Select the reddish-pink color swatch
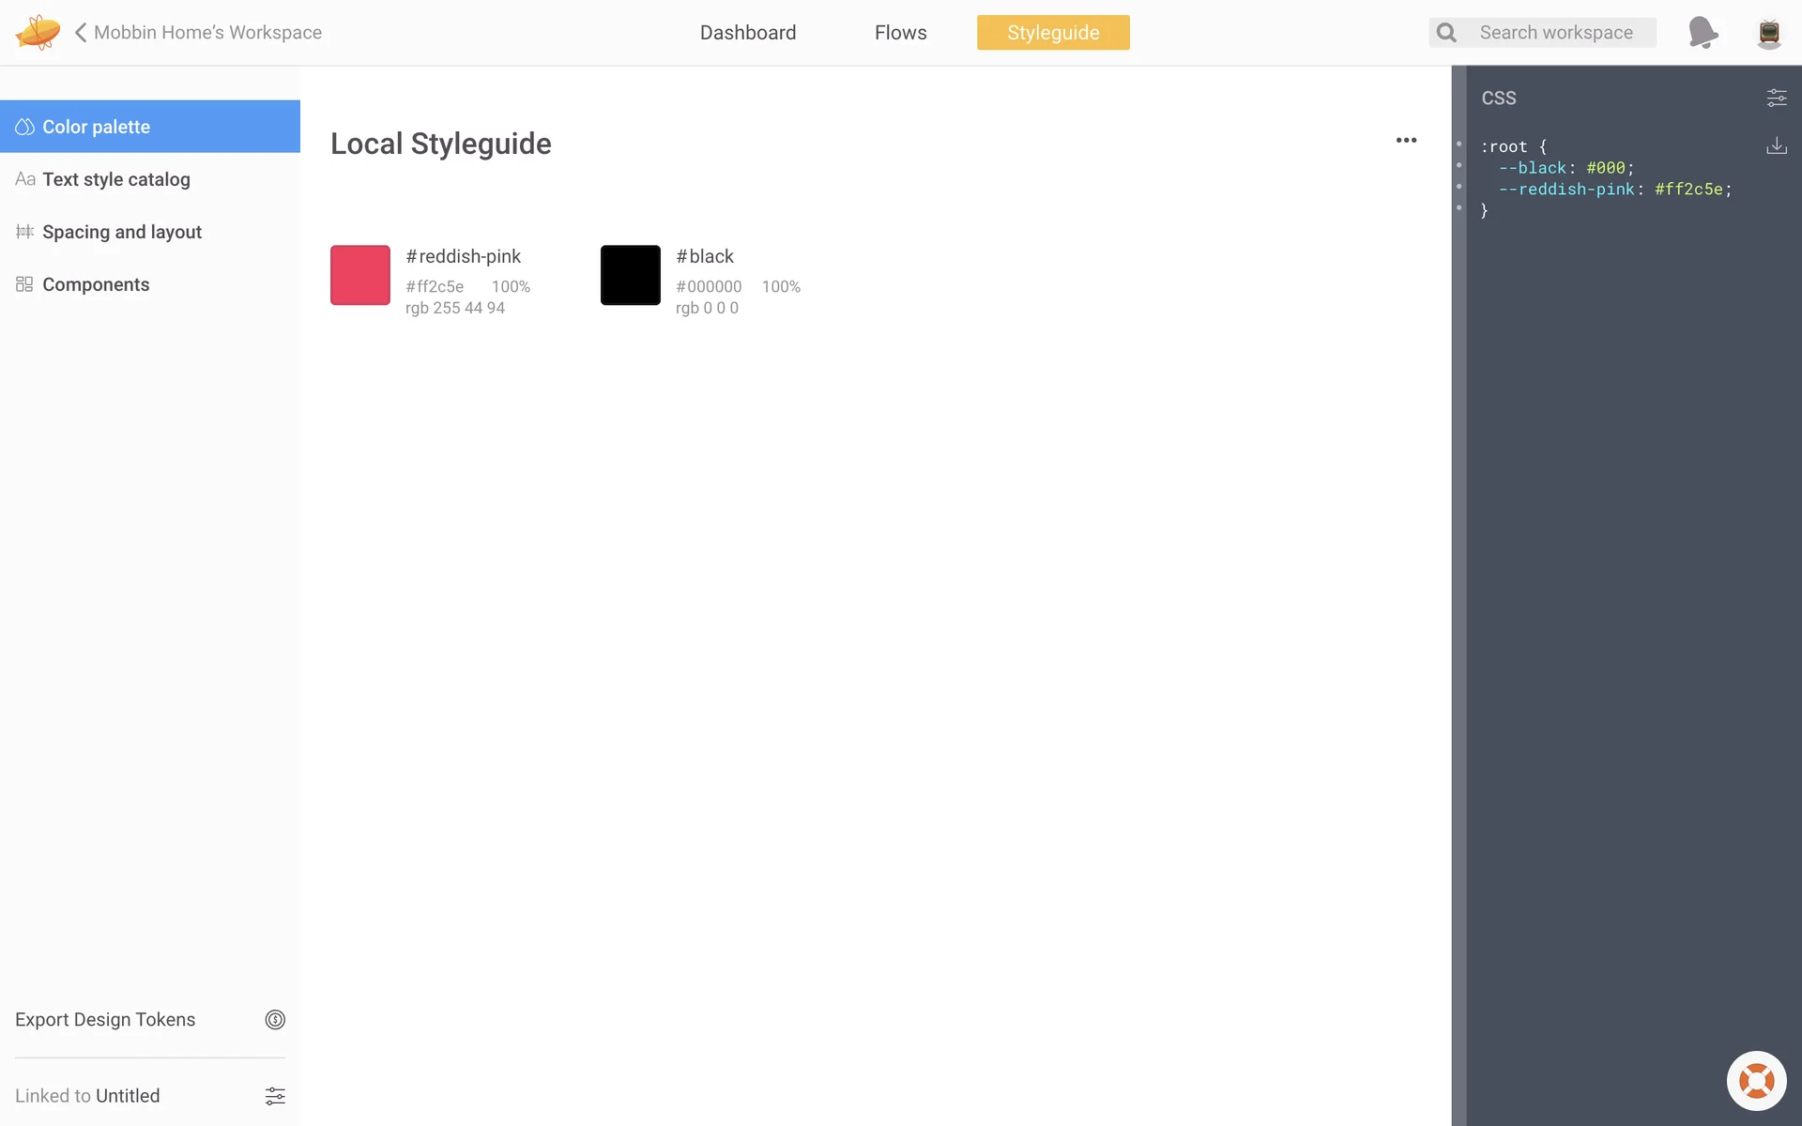 coord(360,275)
